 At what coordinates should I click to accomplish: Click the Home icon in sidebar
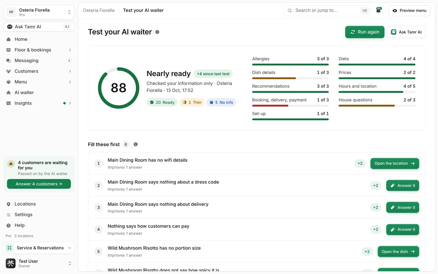[x=9, y=39]
